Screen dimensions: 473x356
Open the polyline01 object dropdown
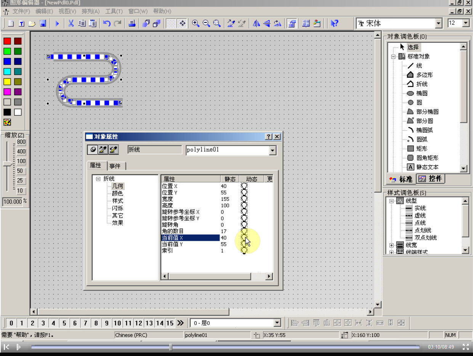[273, 150]
